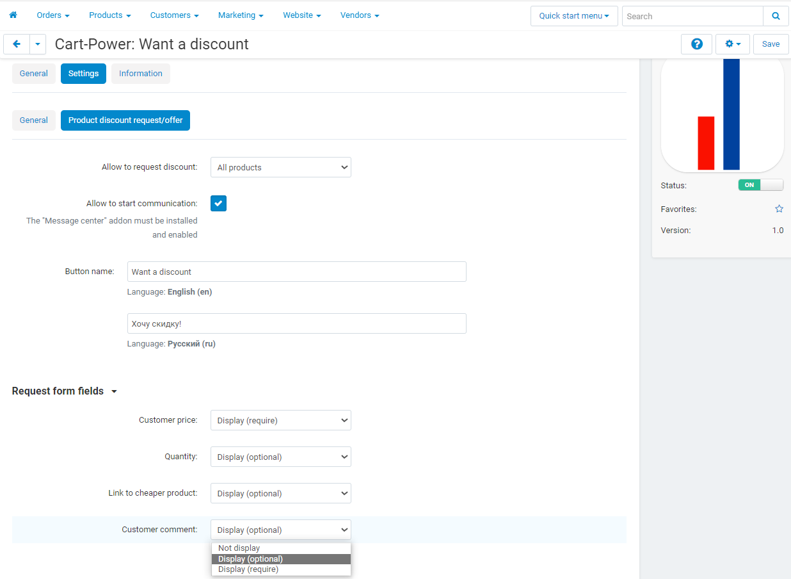Choose Display (require) in open list
791x579 pixels.
coord(282,569)
